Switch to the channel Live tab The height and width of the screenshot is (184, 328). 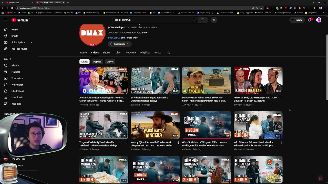(118, 53)
